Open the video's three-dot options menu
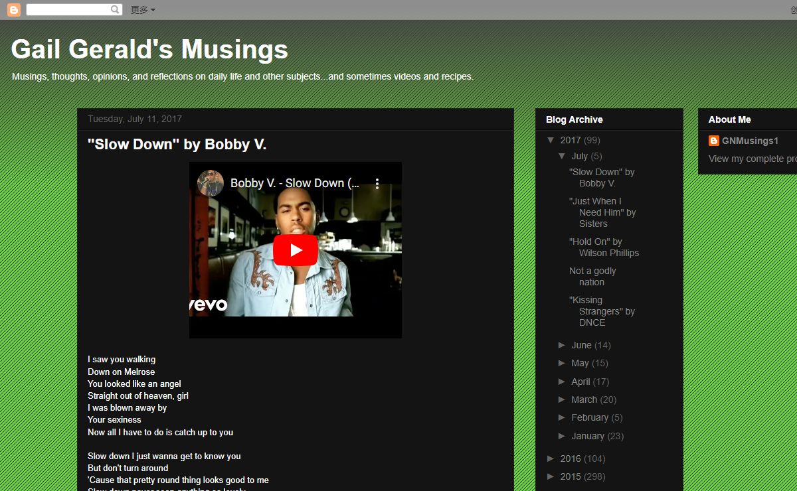797x491 pixels. pos(377,183)
